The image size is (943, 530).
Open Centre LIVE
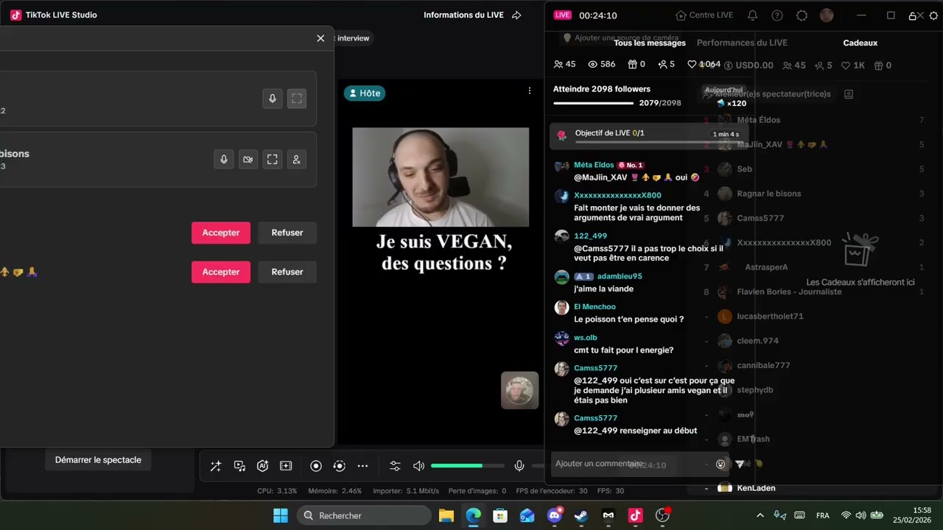(704, 15)
